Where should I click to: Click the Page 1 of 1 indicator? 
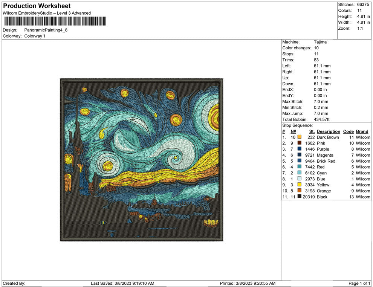[359, 283]
